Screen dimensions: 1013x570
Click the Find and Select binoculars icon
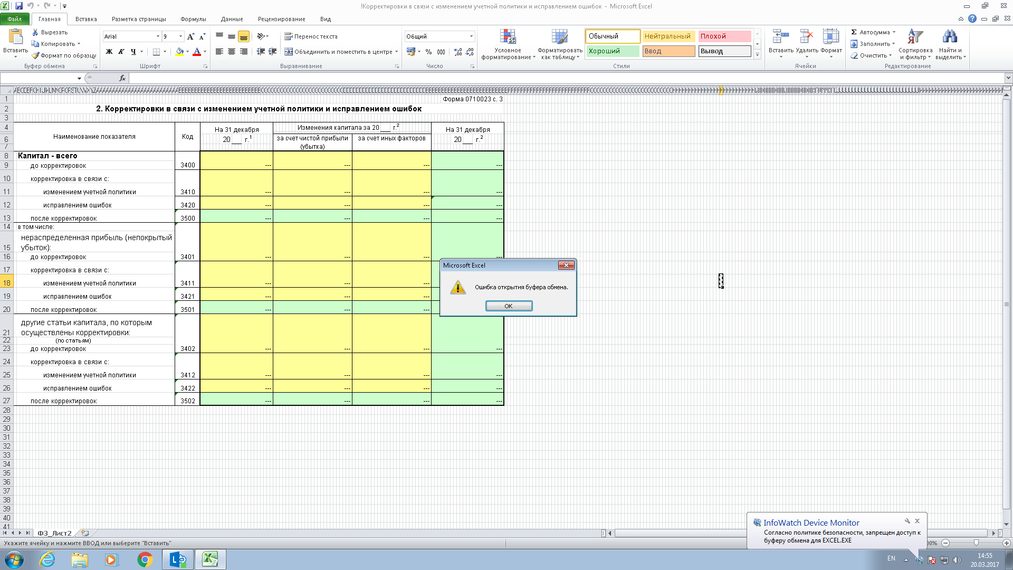coord(950,37)
